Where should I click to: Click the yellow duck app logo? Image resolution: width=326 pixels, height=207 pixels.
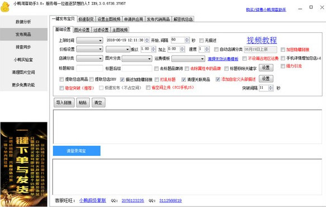coord(5,7)
